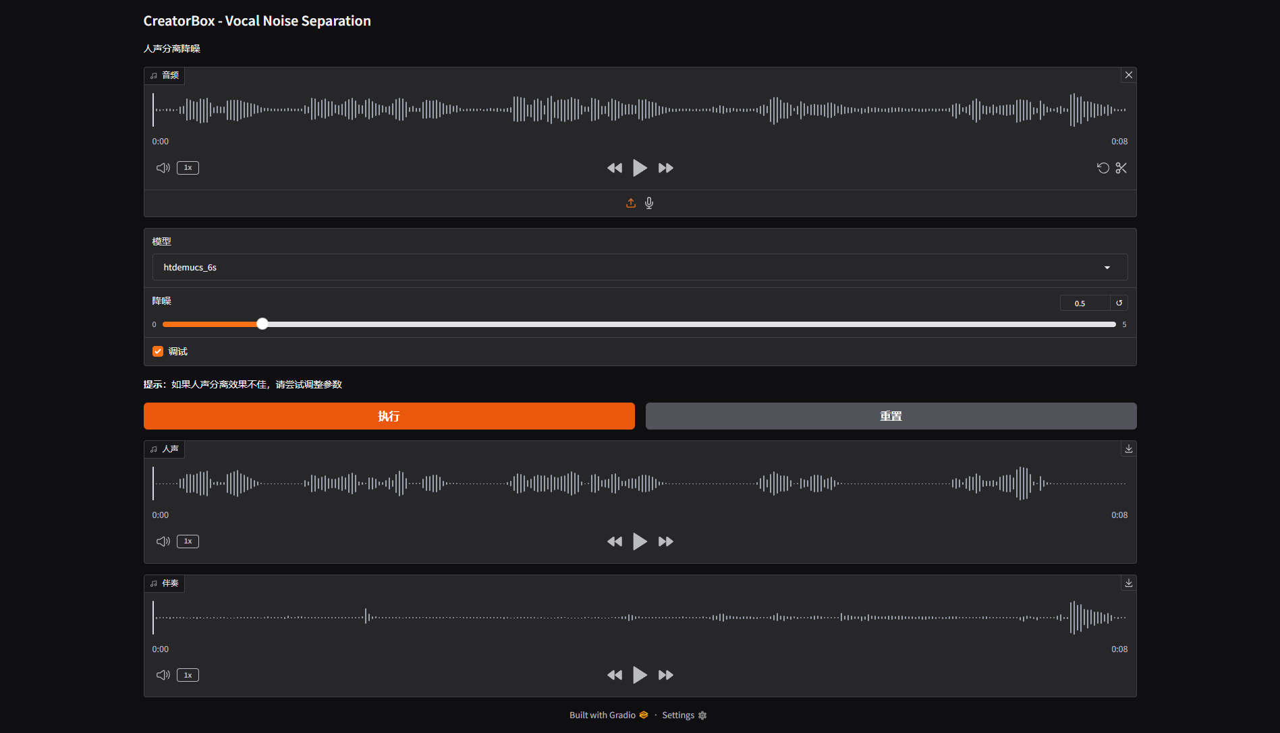
Task: Play the 音频 input audio
Action: click(x=640, y=168)
